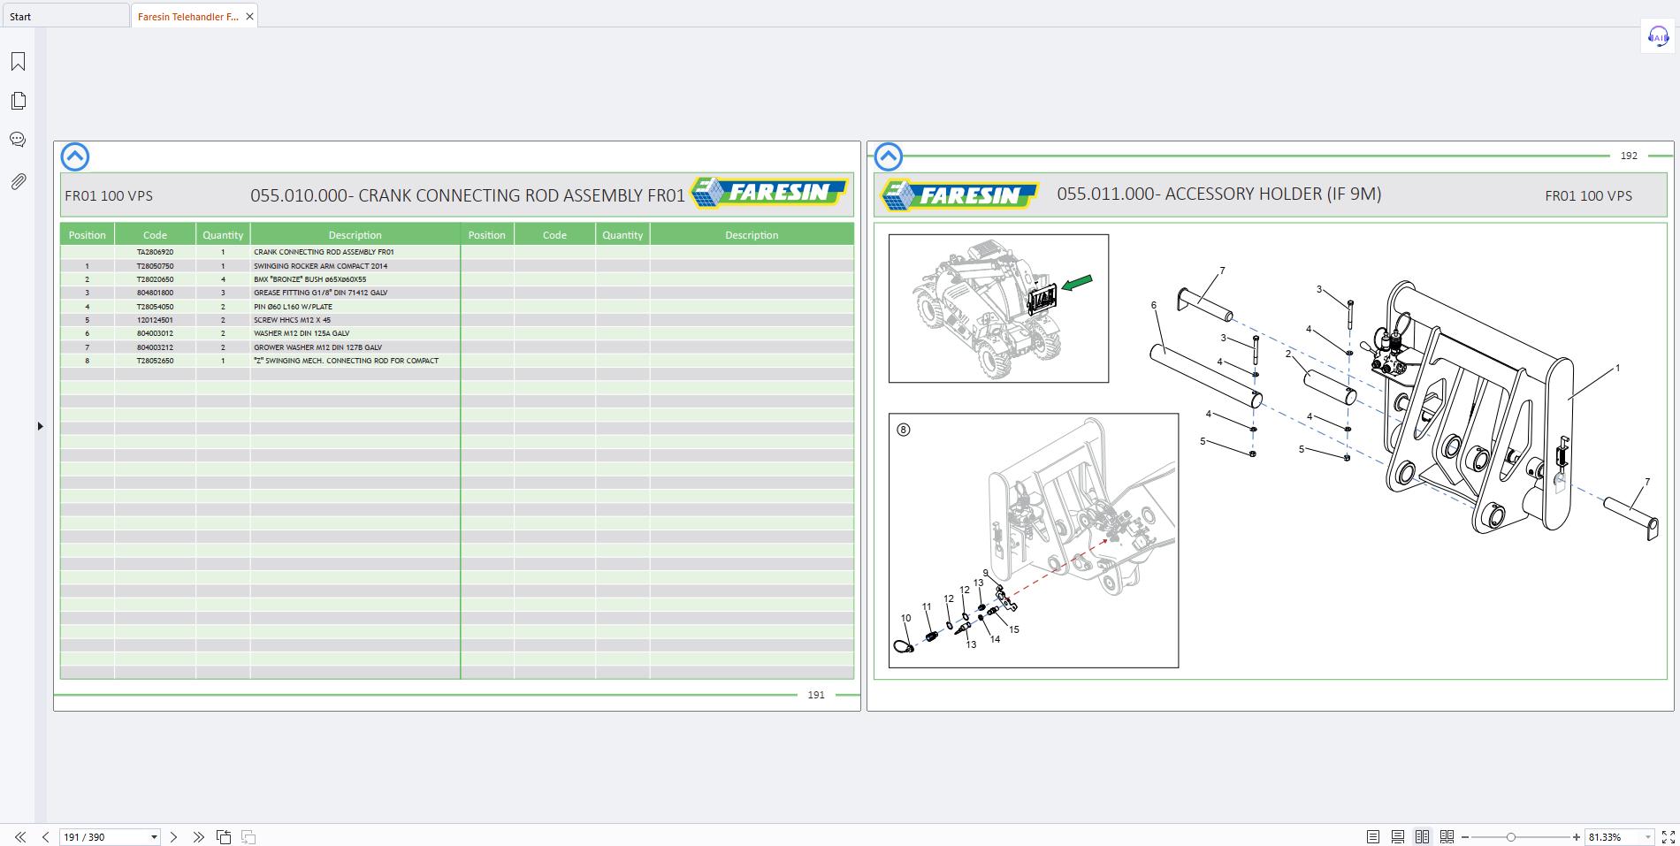Click the Position column header on left
Screen dimensions: 1680x846
87,234
